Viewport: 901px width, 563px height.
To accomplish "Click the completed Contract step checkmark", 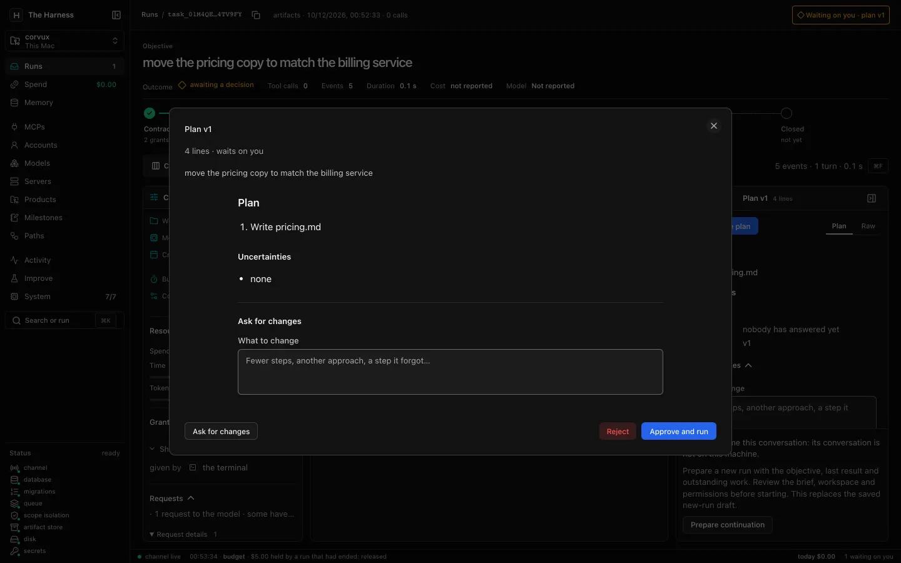I will (150, 113).
